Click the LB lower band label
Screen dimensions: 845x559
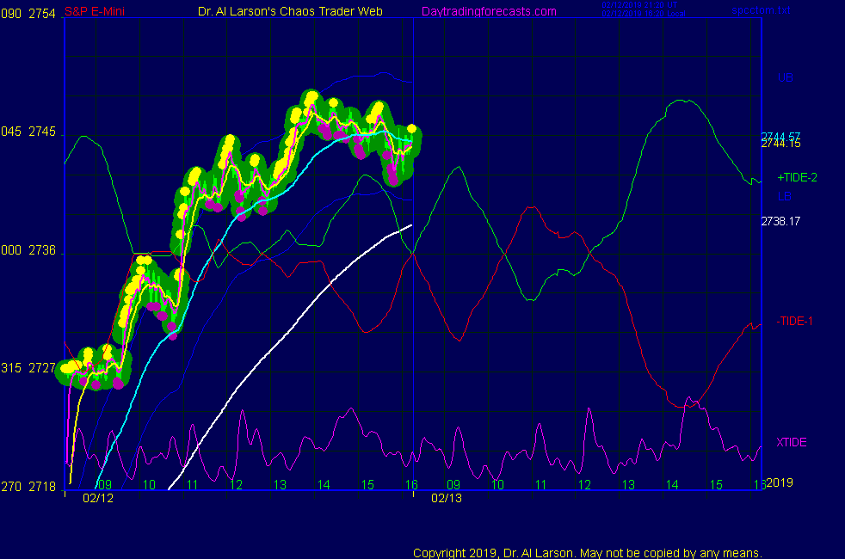(784, 196)
